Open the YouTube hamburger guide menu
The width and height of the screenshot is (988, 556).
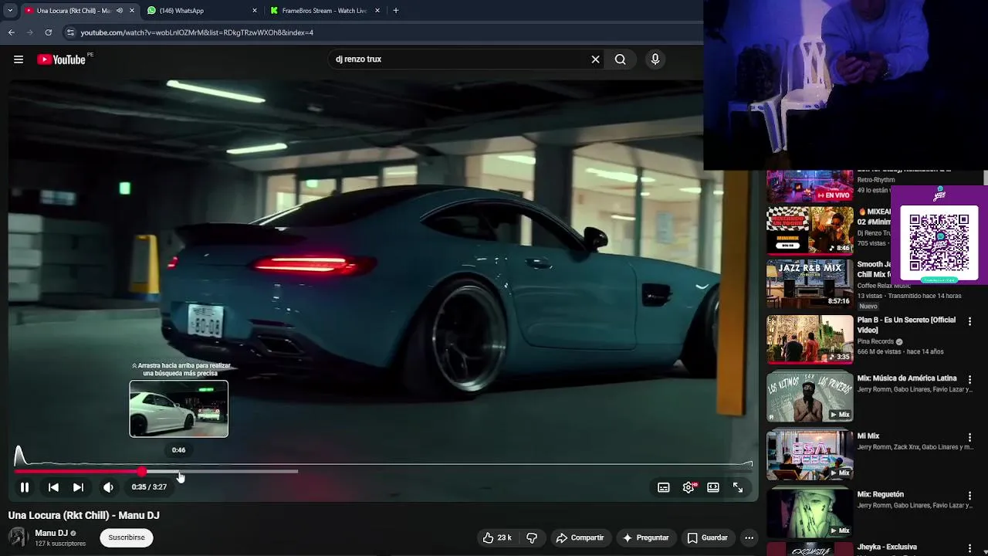pos(19,59)
